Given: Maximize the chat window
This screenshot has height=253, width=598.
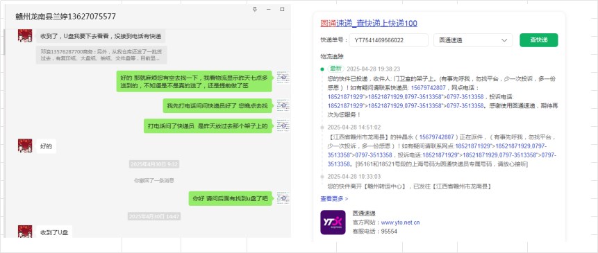Looking at the screenshot, I should (x=282, y=9).
